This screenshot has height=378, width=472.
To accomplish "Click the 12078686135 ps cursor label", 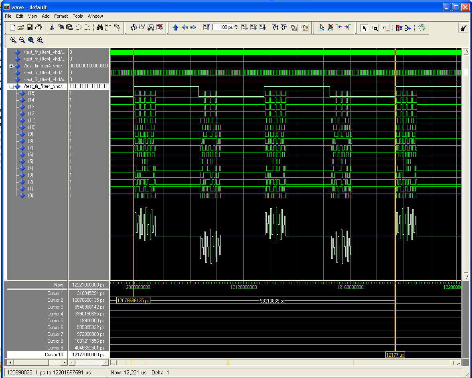I will pos(133,301).
